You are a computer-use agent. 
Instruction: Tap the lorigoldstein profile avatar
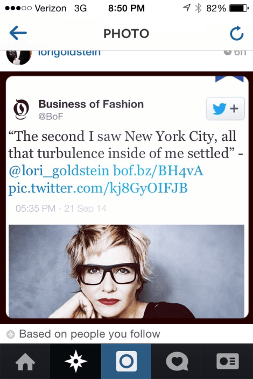(x=19, y=57)
